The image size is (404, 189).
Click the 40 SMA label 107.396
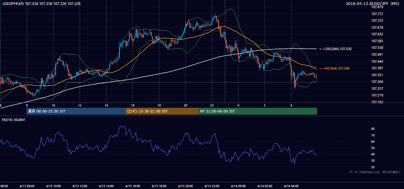click(334, 68)
